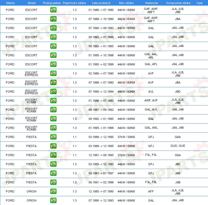
Task: Click the Nadwozie column header
Action: click(x=152, y=3)
